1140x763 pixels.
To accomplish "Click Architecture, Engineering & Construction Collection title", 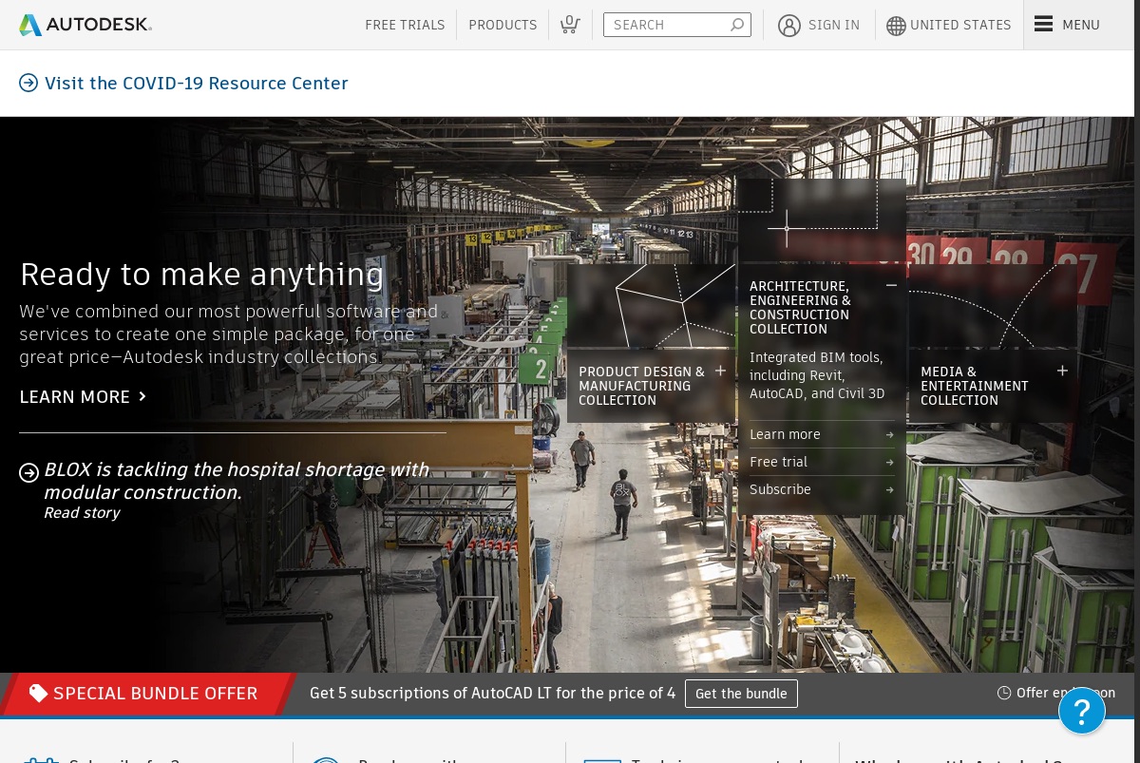I will click(800, 307).
